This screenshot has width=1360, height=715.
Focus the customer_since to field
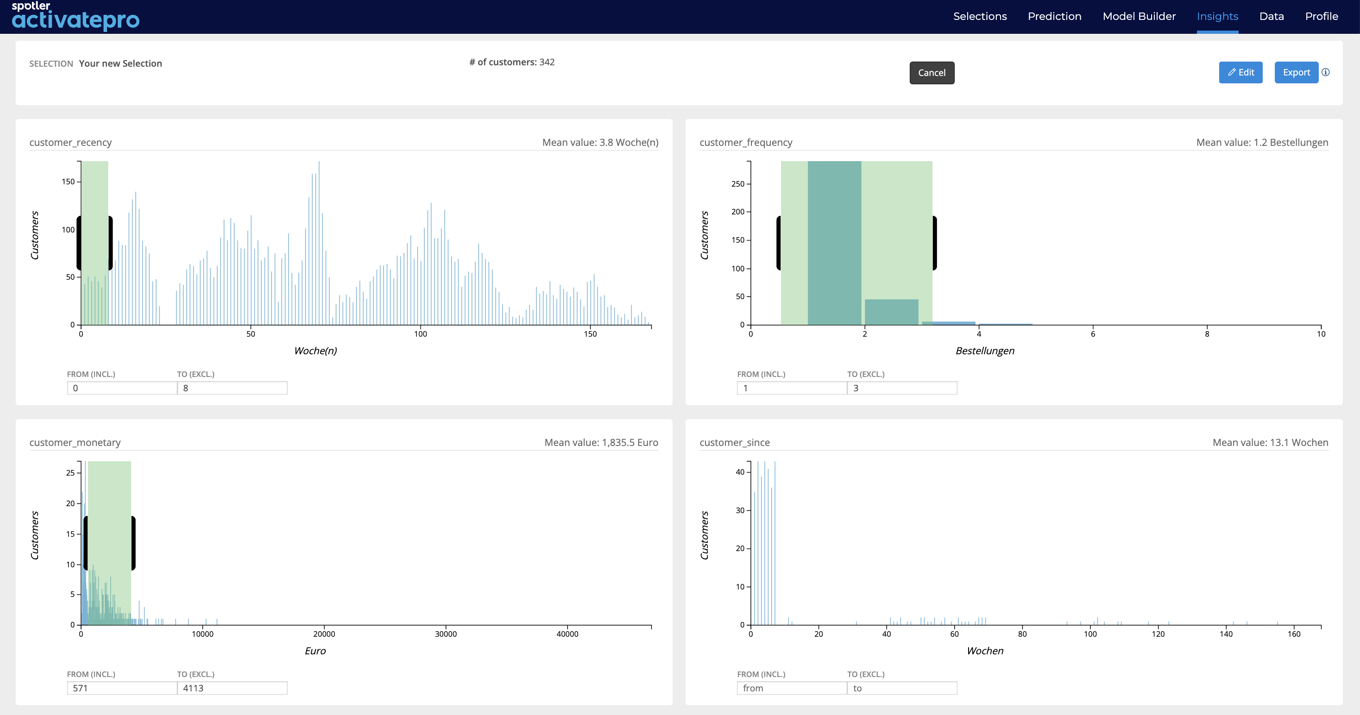(902, 688)
